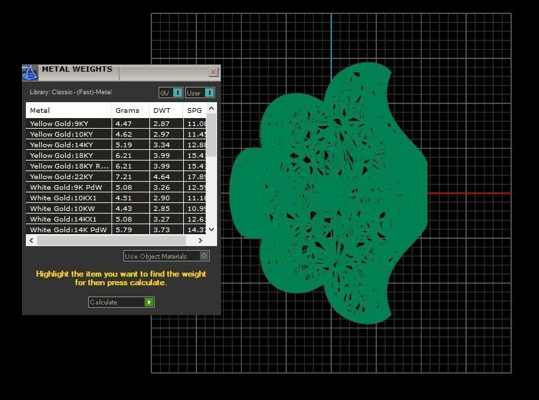Click the Metal column header
Viewport: 539px width, 400px height.
(68, 110)
